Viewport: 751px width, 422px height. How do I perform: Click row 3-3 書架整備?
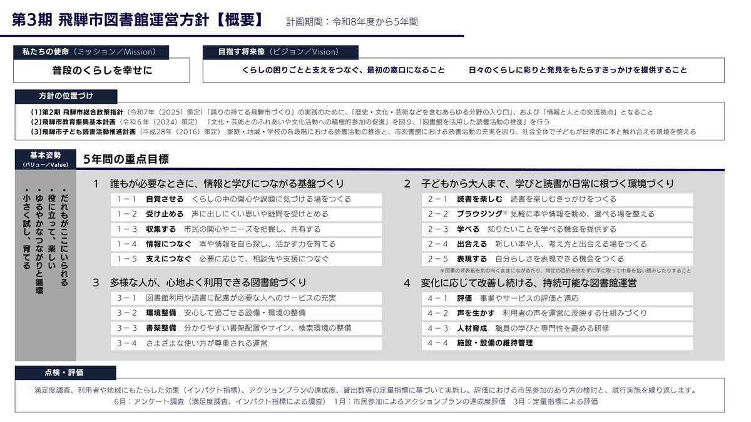pyautogui.click(x=247, y=328)
